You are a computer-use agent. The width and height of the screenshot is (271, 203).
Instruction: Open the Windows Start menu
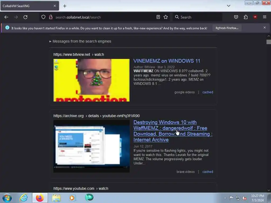(x=7, y=198)
